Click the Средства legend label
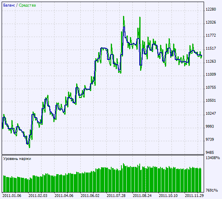Image resolution: width=222 pixels, height=199 pixels. tap(27, 5)
